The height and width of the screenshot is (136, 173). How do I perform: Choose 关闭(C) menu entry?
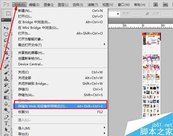(61, 72)
